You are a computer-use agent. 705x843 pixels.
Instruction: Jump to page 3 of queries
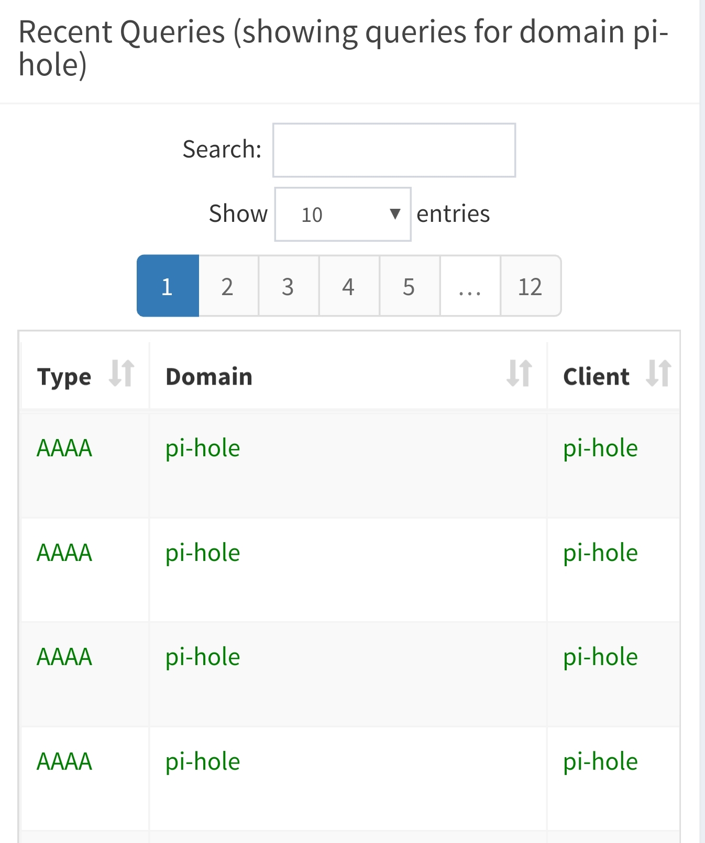pos(288,287)
